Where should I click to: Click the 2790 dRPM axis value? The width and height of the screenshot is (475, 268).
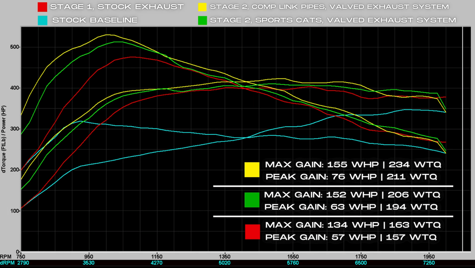click(23, 263)
